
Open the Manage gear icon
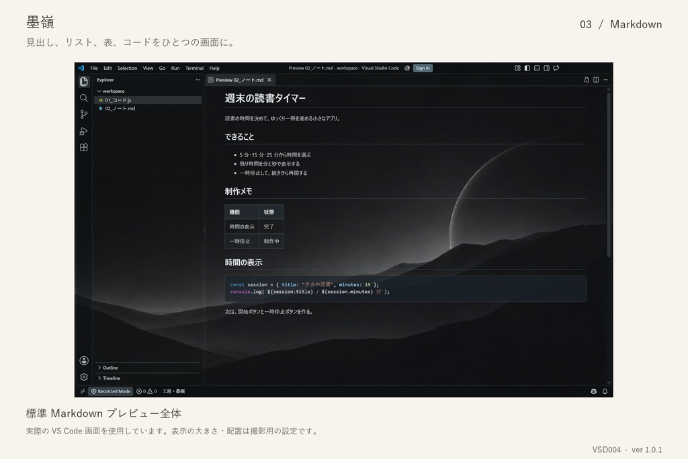click(x=84, y=377)
